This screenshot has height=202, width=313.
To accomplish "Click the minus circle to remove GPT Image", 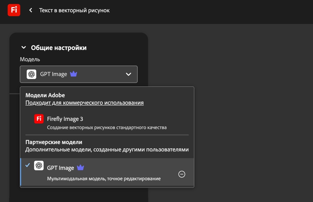I will [182, 174].
